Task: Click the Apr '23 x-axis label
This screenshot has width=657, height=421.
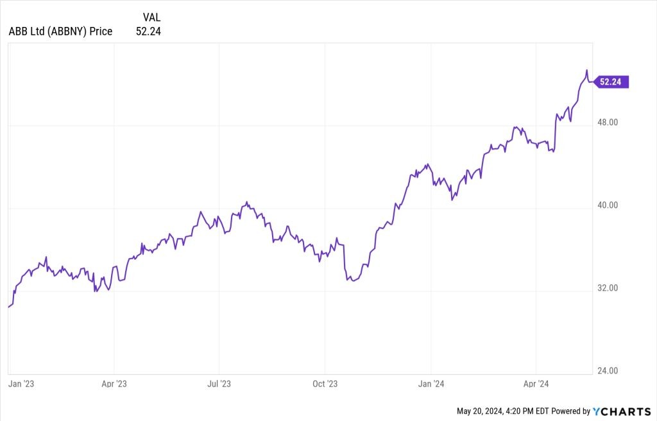Action: click(114, 384)
